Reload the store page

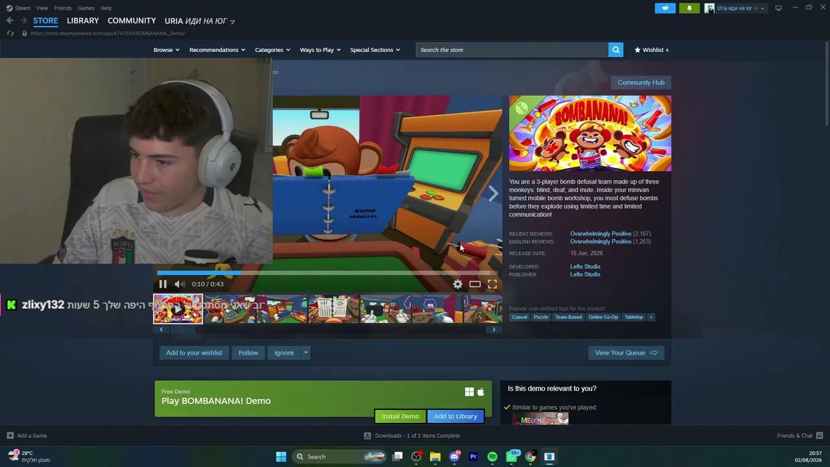(x=10, y=33)
